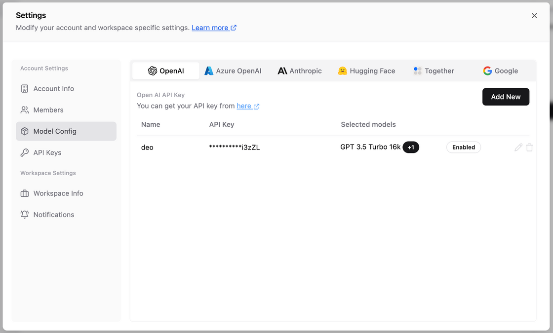Close the Settings dialog with X
This screenshot has height=333, width=553.
(534, 15)
